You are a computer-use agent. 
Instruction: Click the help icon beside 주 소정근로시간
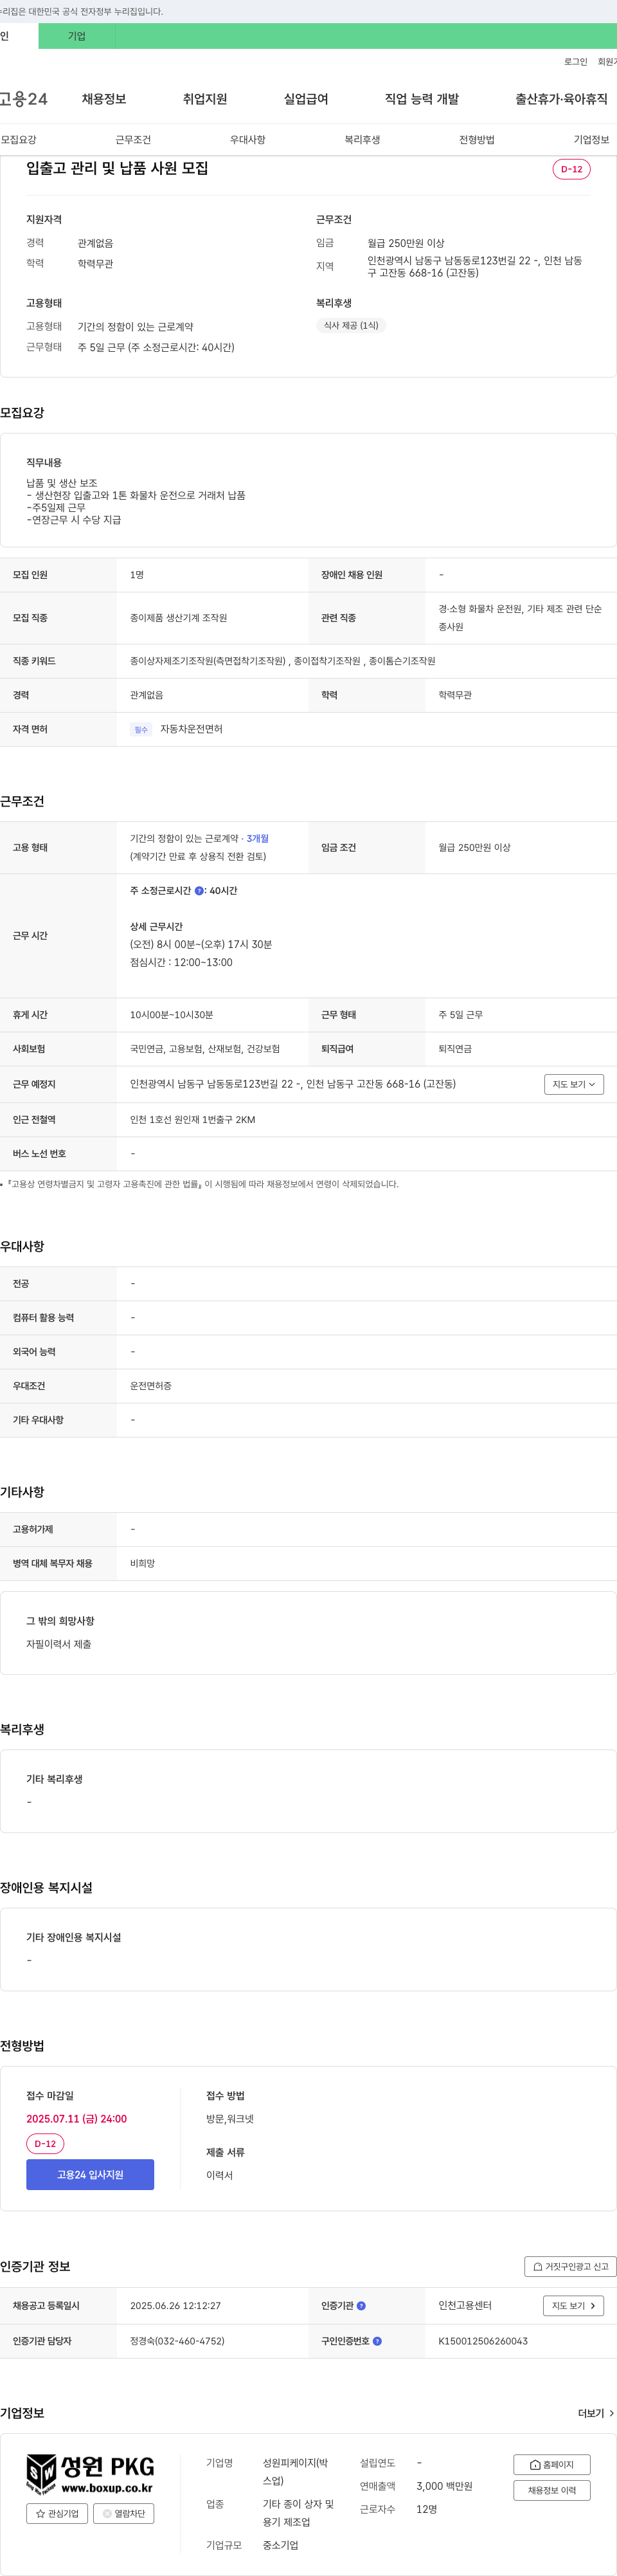coord(199,890)
